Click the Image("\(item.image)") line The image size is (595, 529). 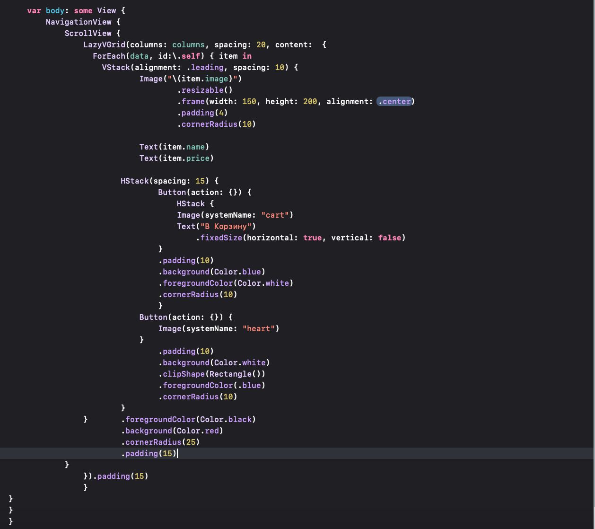pyautogui.click(x=191, y=79)
